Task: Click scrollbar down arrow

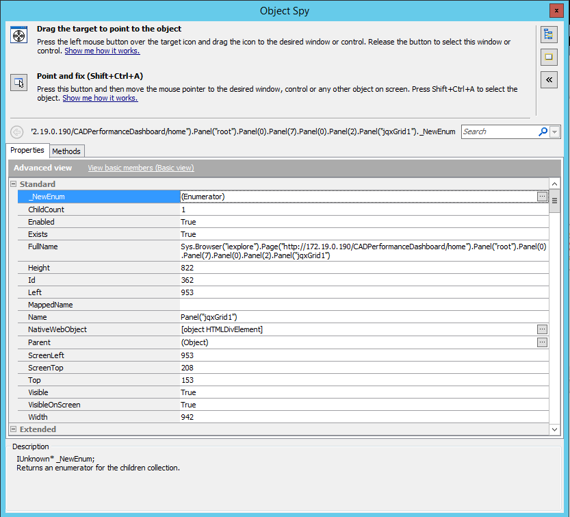Action: pyautogui.click(x=554, y=429)
